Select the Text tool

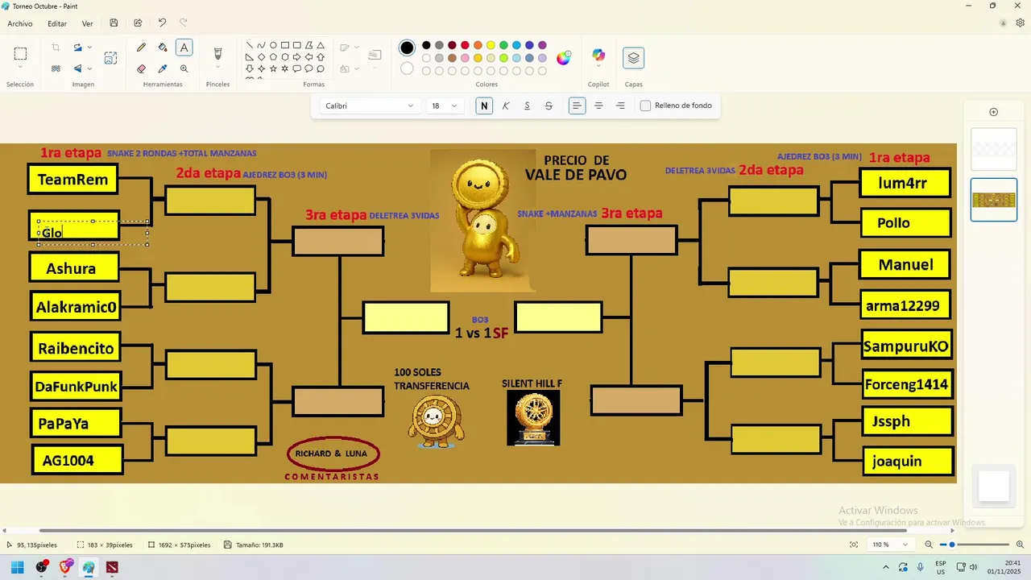point(184,48)
